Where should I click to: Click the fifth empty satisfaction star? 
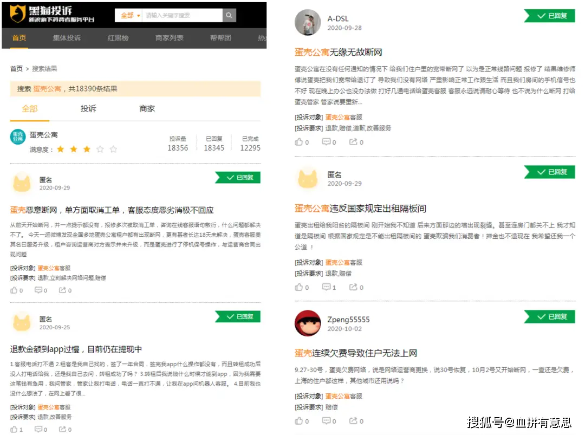coord(113,149)
